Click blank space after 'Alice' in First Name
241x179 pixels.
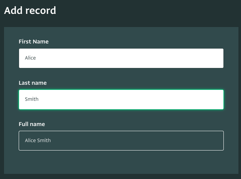[129, 58]
